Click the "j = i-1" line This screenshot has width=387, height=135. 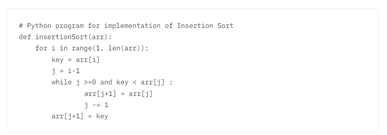pyautogui.click(x=65, y=71)
